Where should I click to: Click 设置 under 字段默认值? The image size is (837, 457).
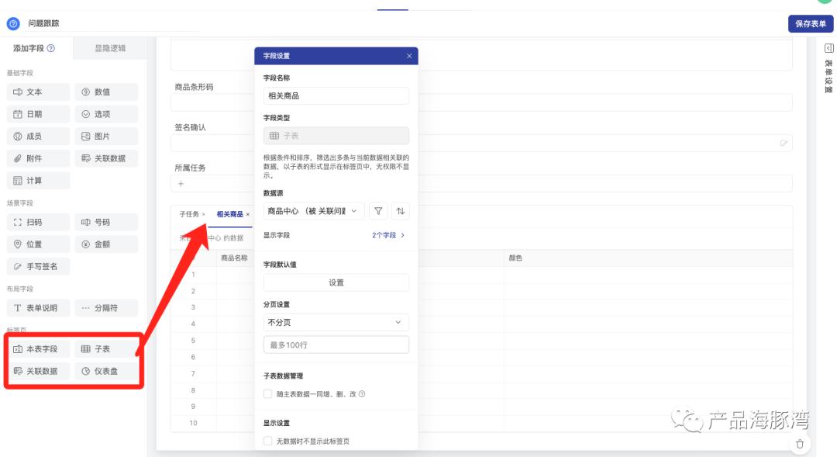click(336, 282)
